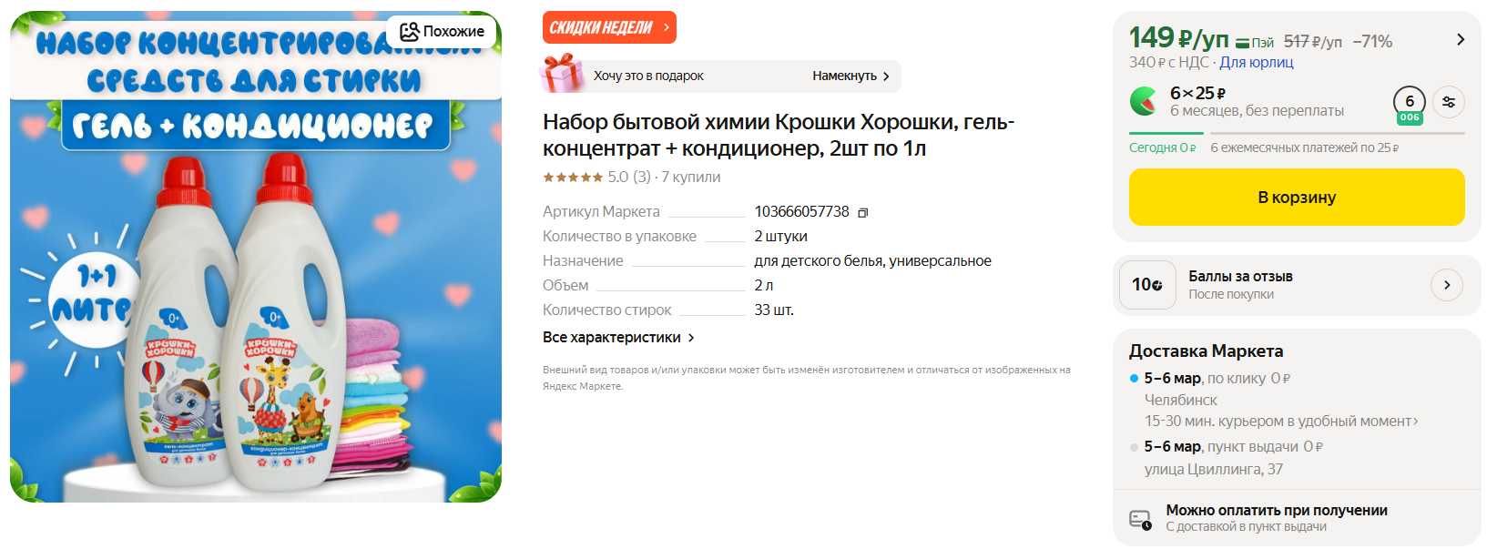Viewport: 1487px width, 549px height.
Task: Open the product image of detergent bottles
Action: (256, 257)
